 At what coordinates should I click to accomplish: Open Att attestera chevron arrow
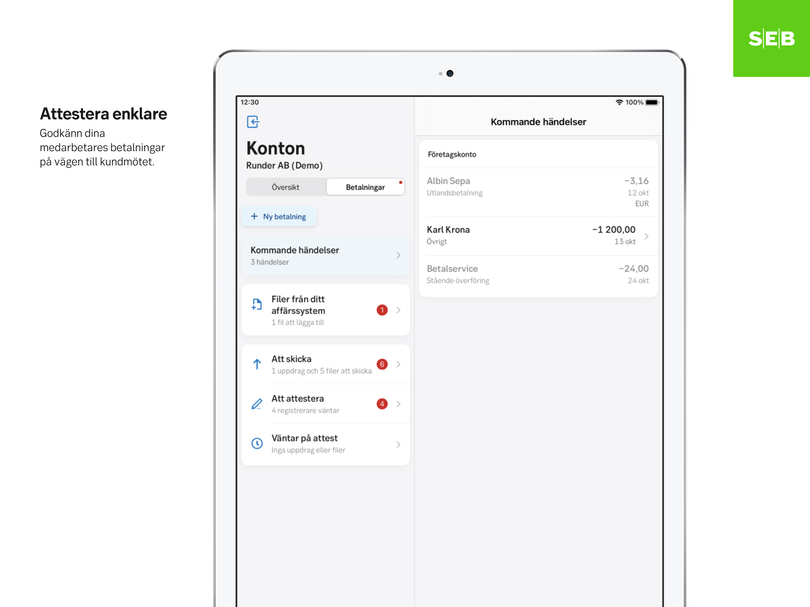(398, 404)
